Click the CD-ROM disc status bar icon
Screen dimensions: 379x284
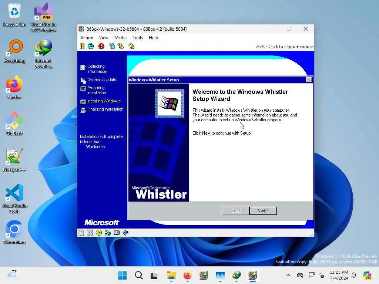98,233
